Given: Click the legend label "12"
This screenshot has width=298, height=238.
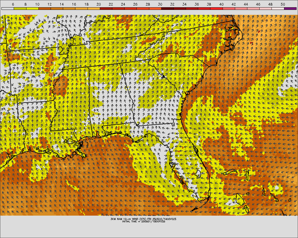Looking at the screenshot, I should click(x=49, y=4).
